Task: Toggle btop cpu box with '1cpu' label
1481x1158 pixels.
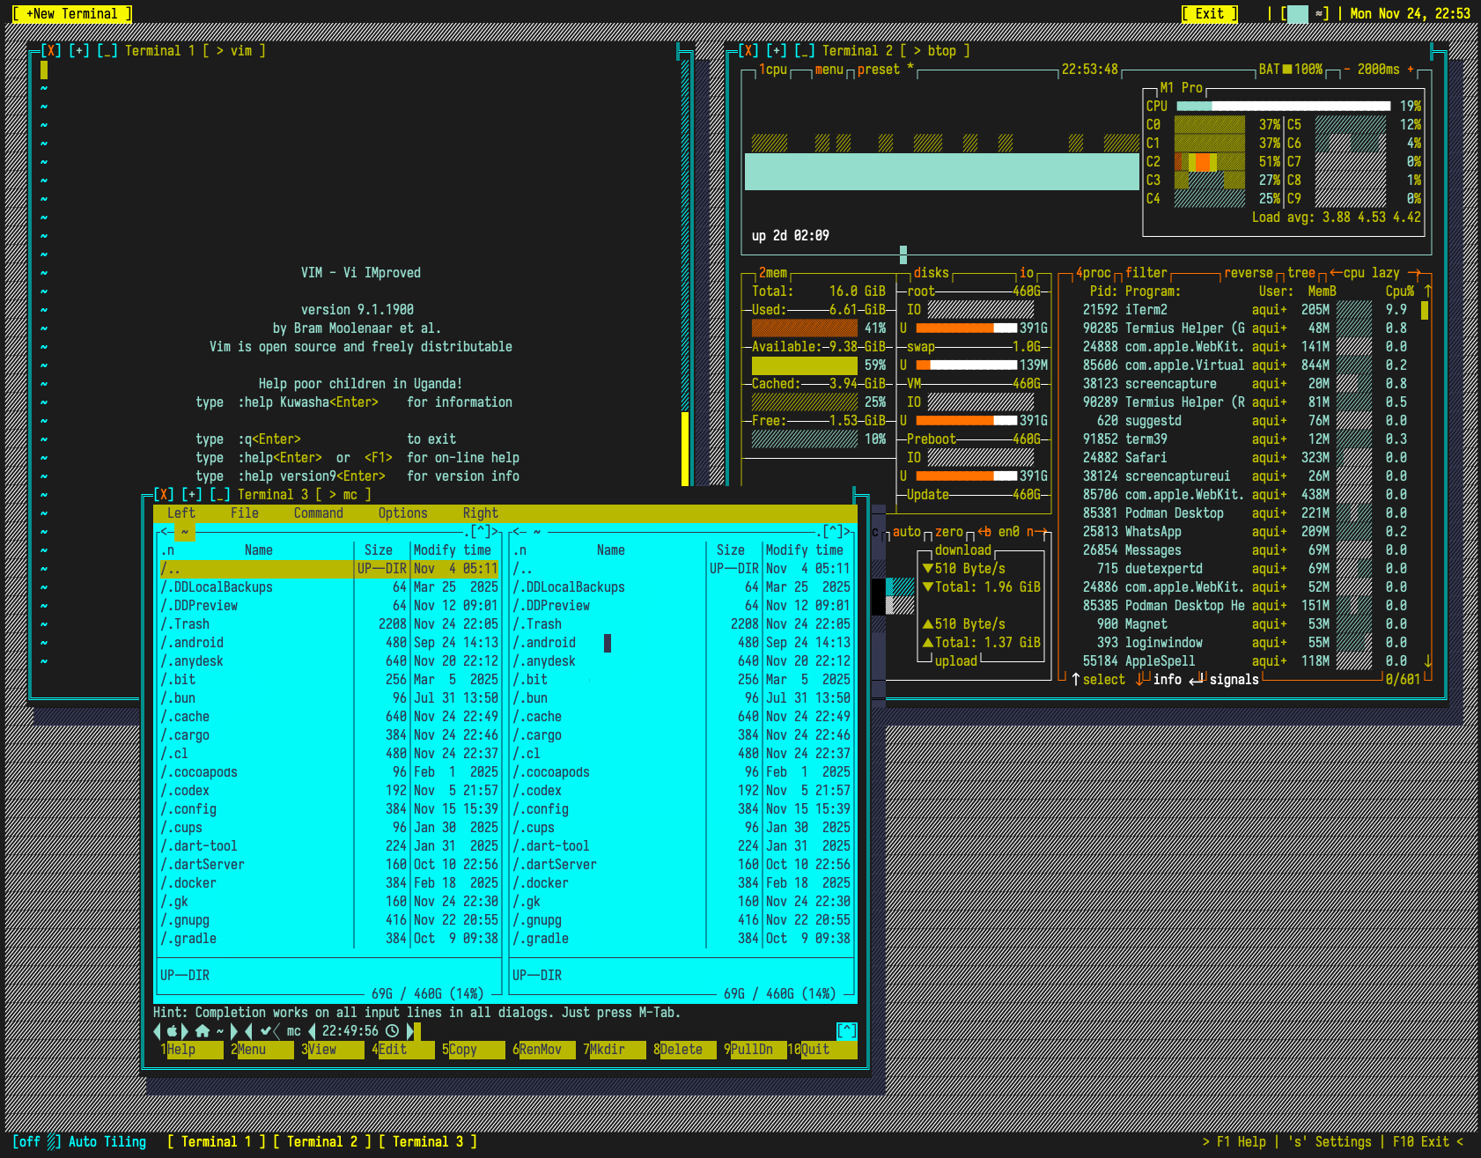Action: [x=773, y=70]
